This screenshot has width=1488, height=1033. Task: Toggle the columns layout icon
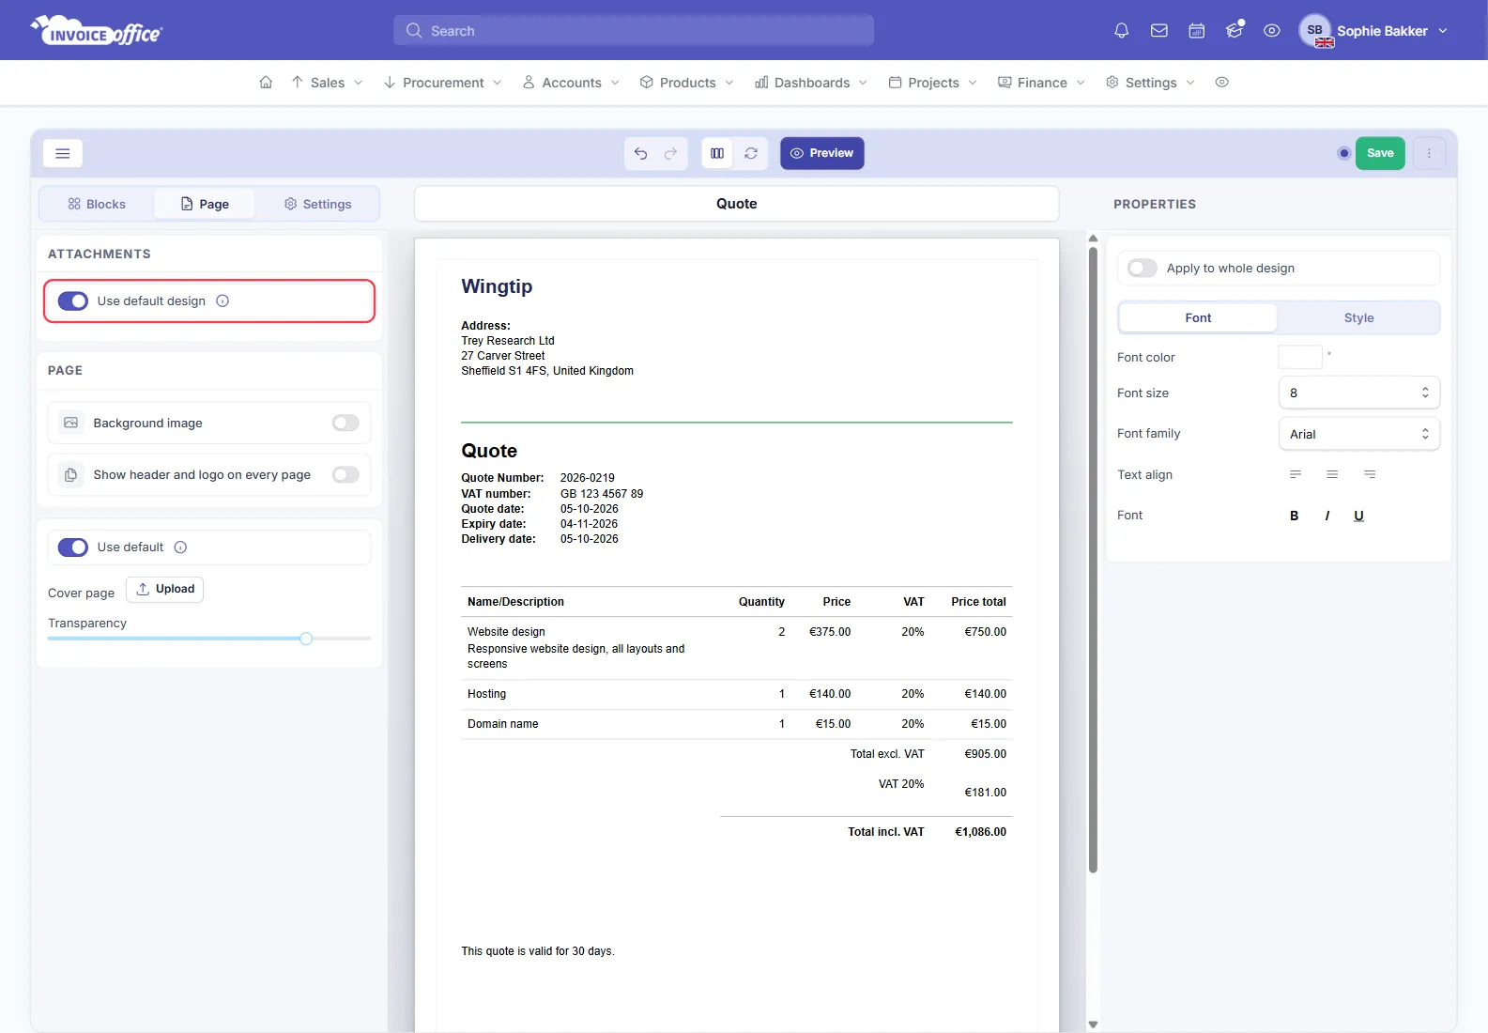click(x=717, y=153)
